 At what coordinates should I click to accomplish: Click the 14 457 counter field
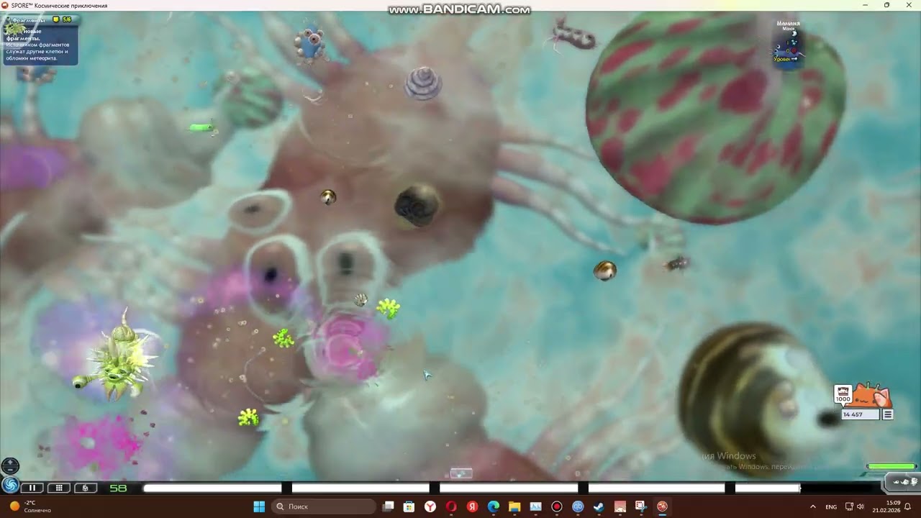click(861, 414)
